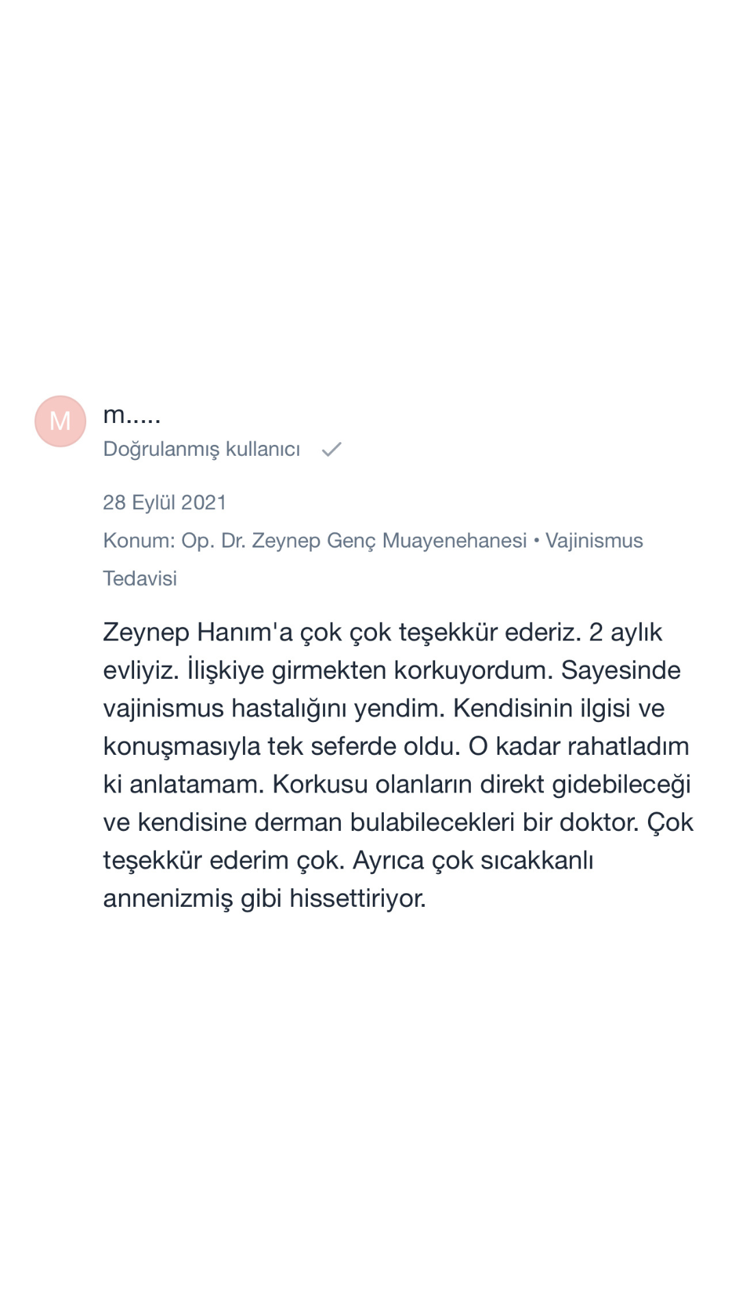Viewport: 739px width, 1314px height.
Task: Click the last review line "annenizmiş gibi hissettiriyor."
Action: [x=264, y=899]
